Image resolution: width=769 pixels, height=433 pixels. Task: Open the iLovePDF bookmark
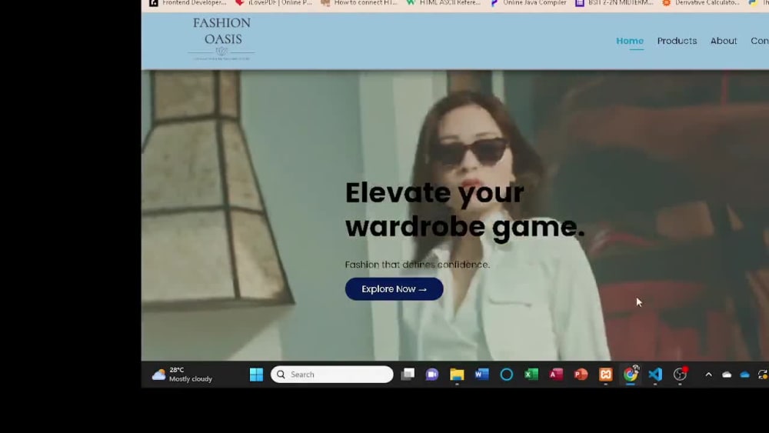(274, 3)
